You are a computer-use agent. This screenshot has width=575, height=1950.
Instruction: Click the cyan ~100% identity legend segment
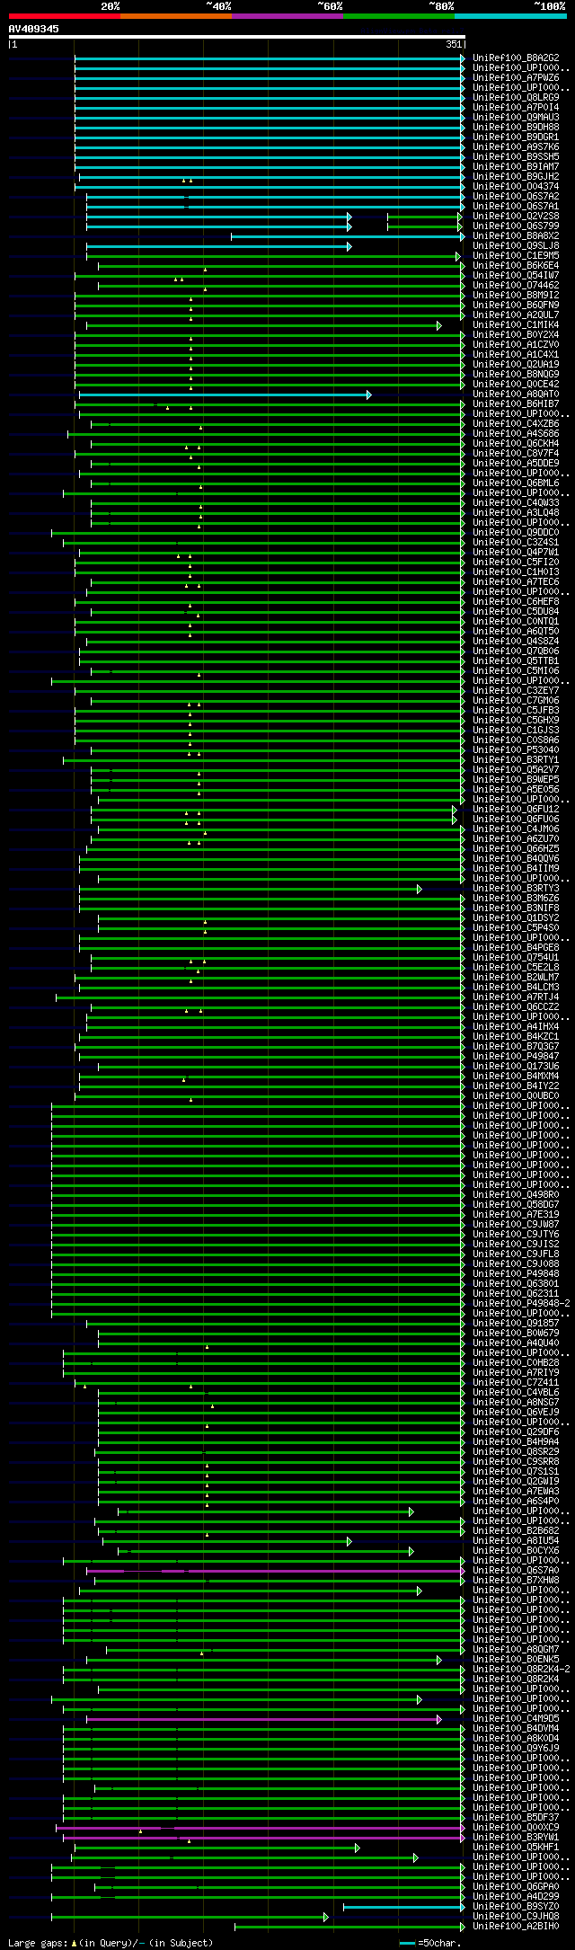pyautogui.click(x=510, y=16)
